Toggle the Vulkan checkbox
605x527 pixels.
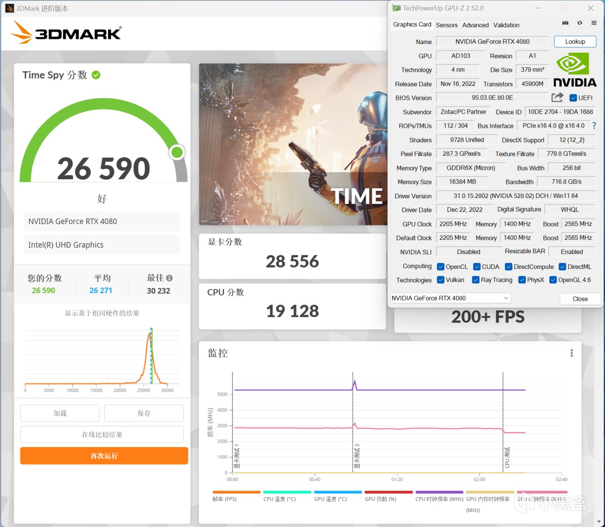click(441, 280)
